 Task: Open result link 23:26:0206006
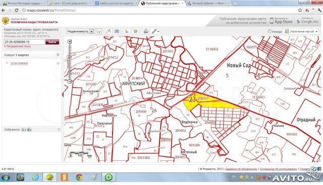(x=19, y=63)
